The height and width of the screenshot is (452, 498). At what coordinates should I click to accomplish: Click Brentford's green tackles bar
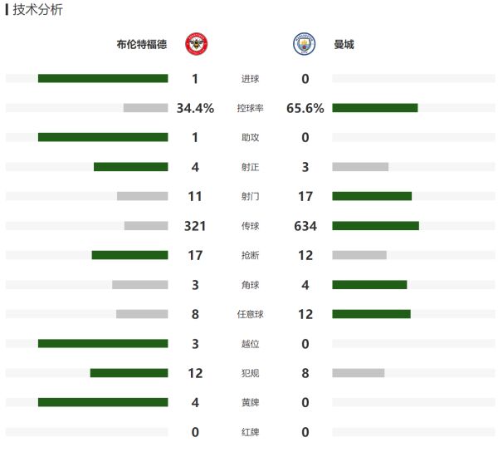coord(129,255)
